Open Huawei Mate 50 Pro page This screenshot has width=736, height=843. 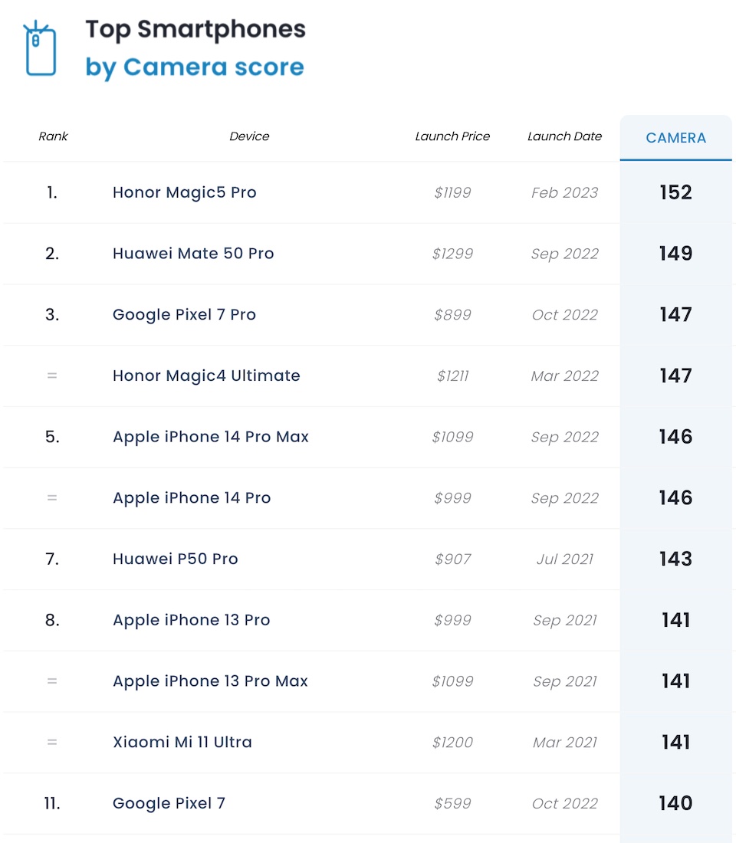(x=193, y=254)
